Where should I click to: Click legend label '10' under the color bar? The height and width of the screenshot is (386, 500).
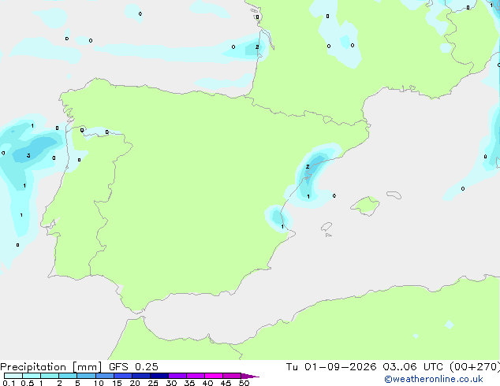(99, 383)
